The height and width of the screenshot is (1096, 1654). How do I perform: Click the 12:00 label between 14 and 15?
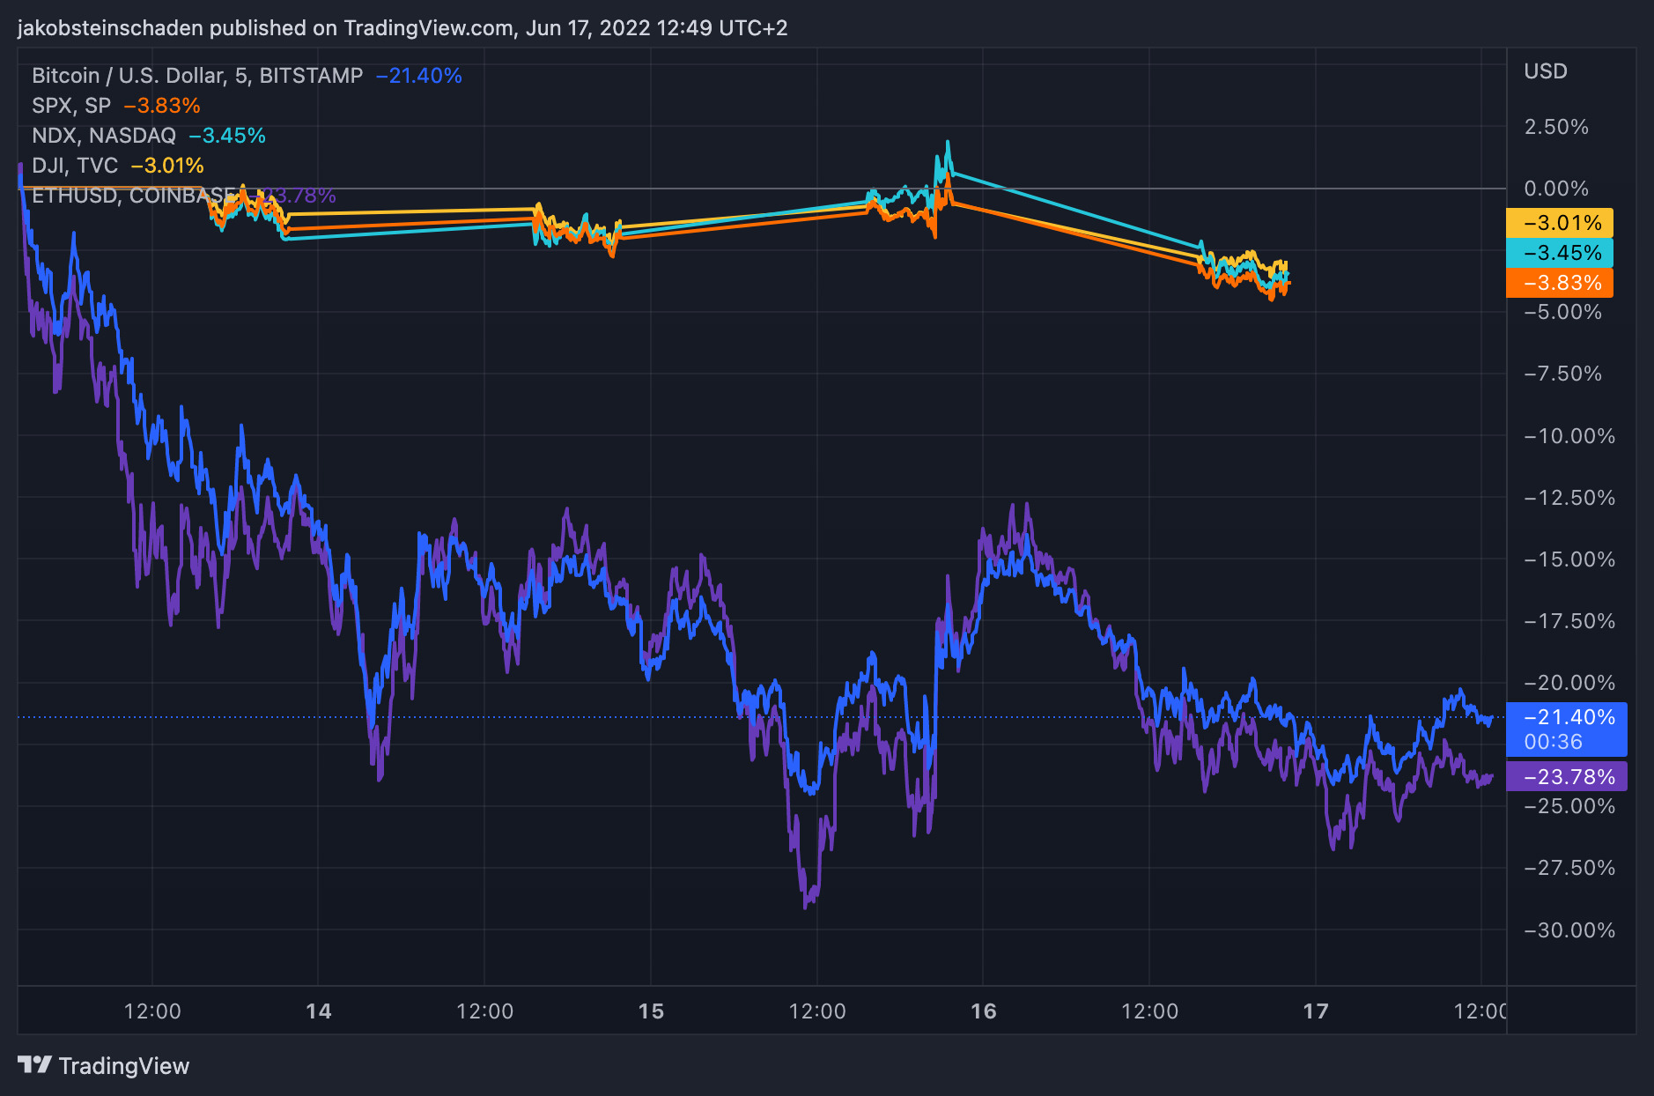(x=485, y=1011)
